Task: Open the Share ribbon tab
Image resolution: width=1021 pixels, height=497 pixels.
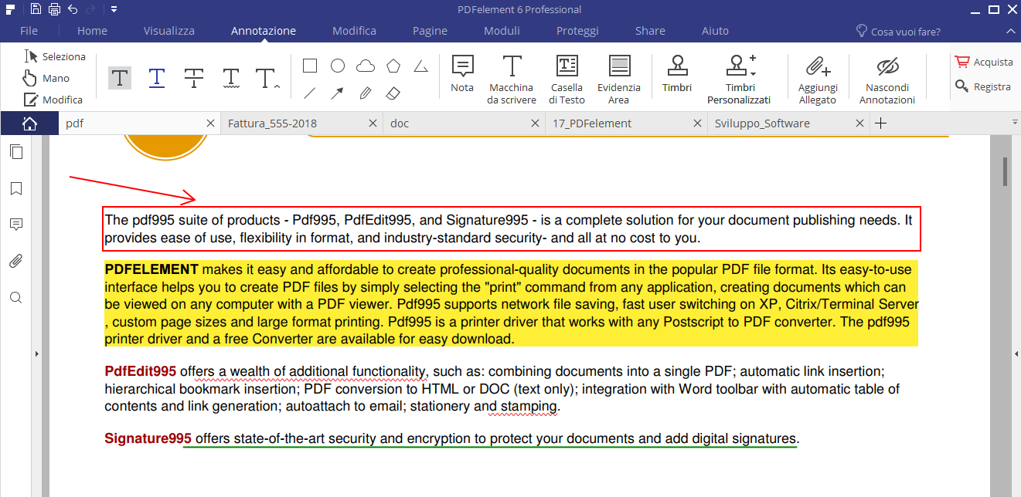Action: (x=650, y=31)
